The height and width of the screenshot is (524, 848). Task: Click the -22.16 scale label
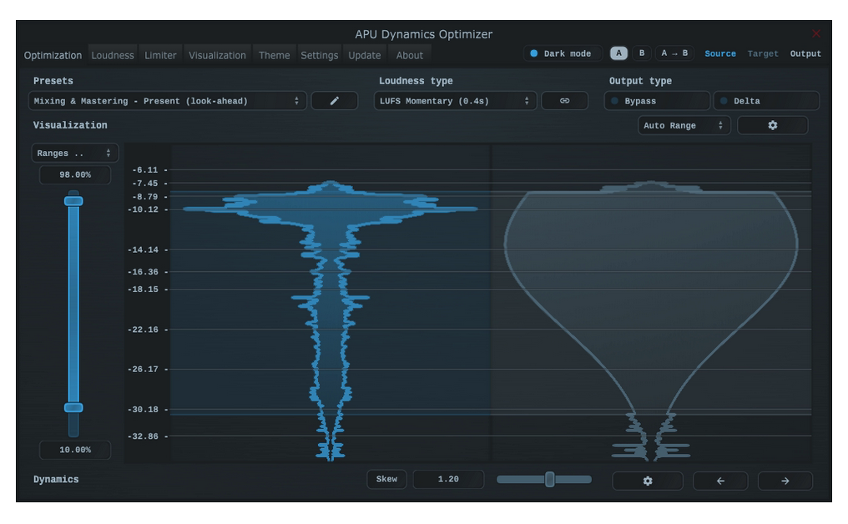143,330
